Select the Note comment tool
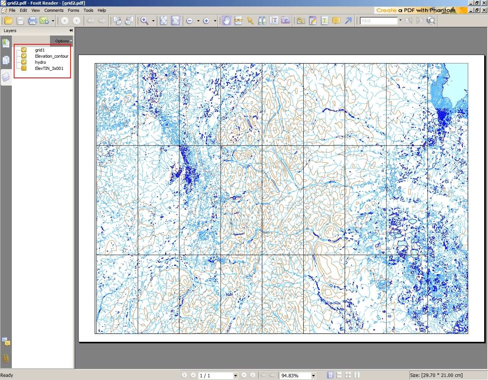The image size is (488, 380). (x=336, y=21)
